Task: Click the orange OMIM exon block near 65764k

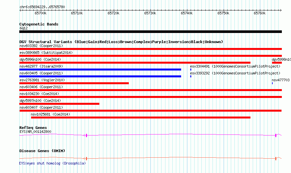Action: click(276, 159)
